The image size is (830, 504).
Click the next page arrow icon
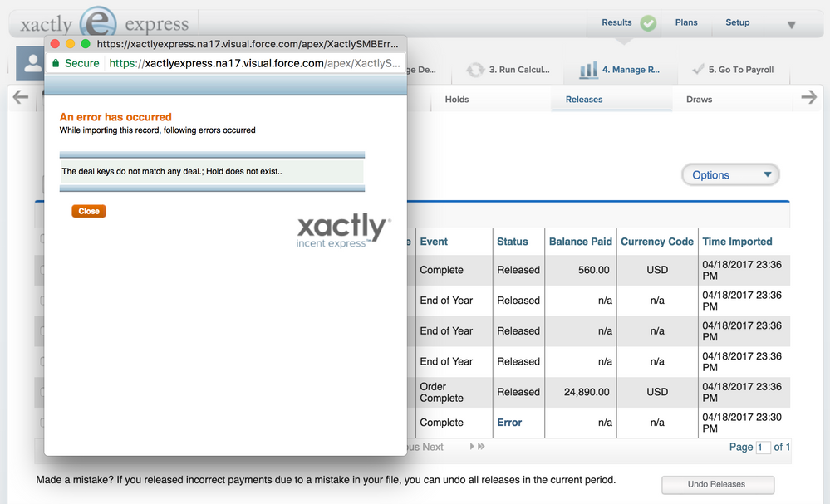pos(472,447)
